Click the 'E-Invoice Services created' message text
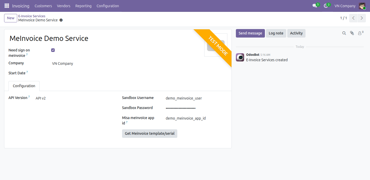The height and width of the screenshot is (180, 370). point(267,60)
